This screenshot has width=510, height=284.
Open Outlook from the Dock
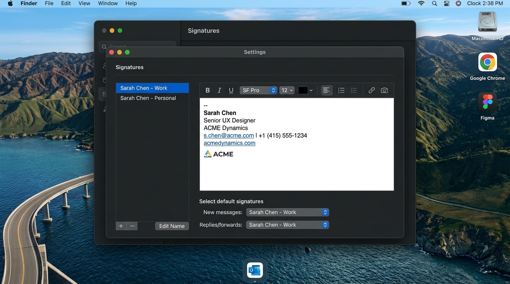(255, 270)
